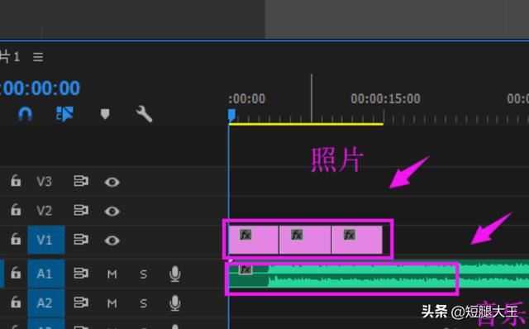The width and height of the screenshot is (529, 329).
Task: Solo track A2 with S button
Action: (x=143, y=303)
